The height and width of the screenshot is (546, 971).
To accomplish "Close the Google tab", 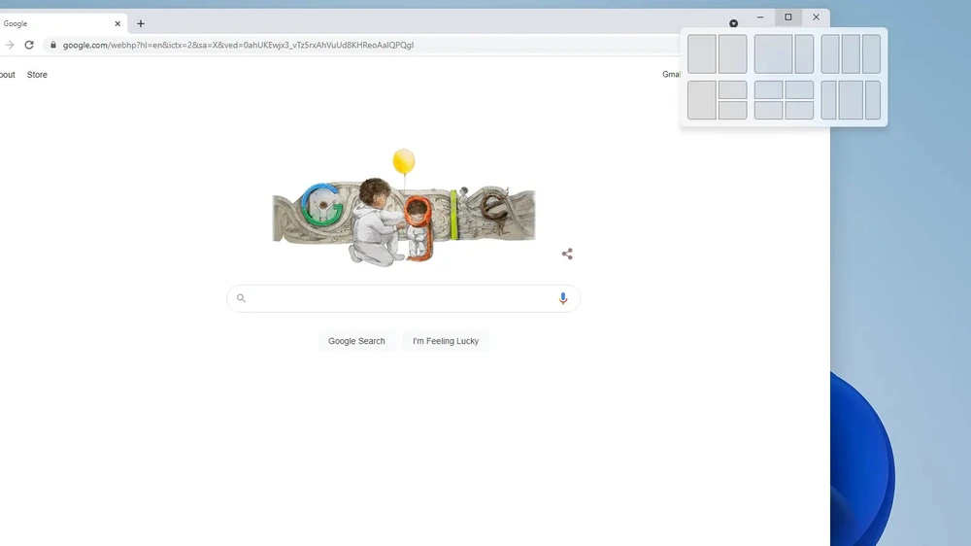I will pyautogui.click(x=117, y=23).
